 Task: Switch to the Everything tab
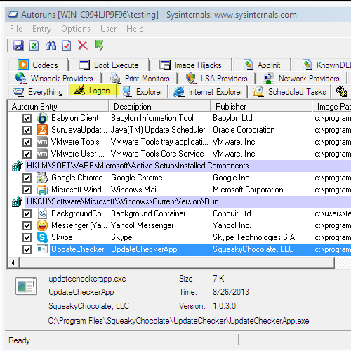point(39,91)
